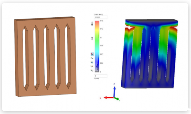Click the legend maximum value field 0.1527
Screen dimensions: 191x114
coord(100,17)
